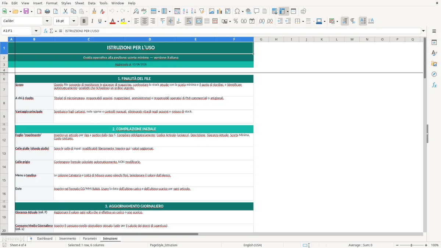
Task: Switch to Inserimento sheet tab
Action: tap(68, 238)
